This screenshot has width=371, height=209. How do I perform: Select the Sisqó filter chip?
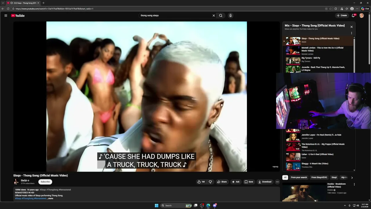point(334,178)
